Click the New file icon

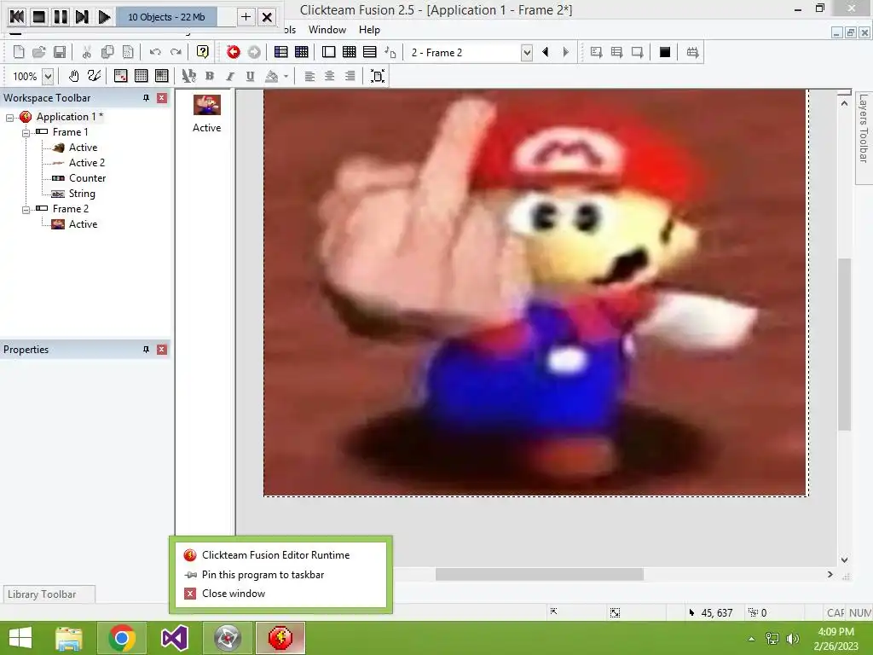(19, 52)
